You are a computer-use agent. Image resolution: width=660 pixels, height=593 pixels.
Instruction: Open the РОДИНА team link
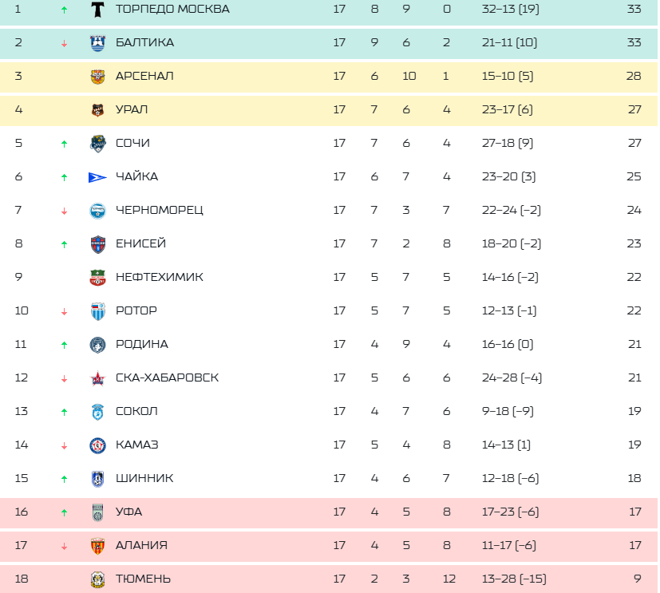click(141, 344)
